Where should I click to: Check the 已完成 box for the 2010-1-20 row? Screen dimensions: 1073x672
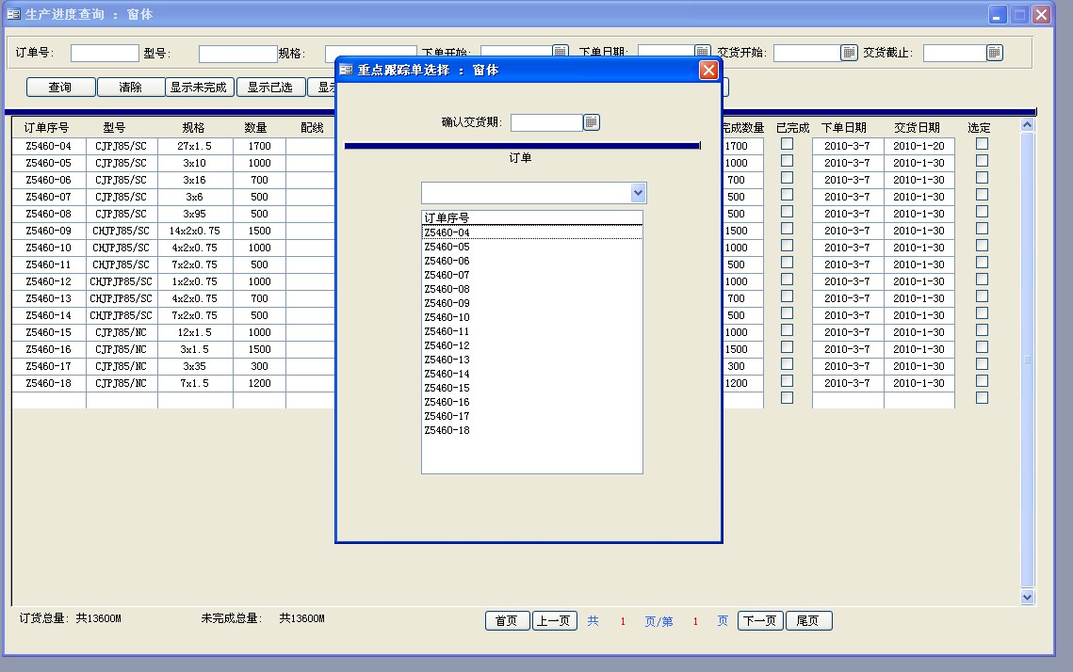click(787, 144)
